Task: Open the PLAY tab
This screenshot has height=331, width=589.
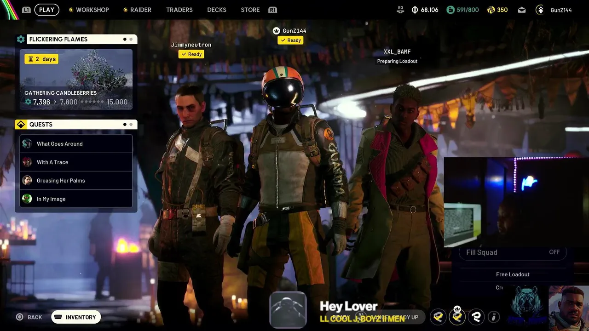Action: [x=46, y=10]
